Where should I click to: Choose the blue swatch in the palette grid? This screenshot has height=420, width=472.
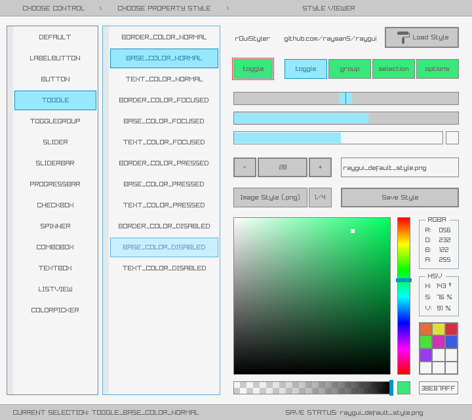(451, 342)
